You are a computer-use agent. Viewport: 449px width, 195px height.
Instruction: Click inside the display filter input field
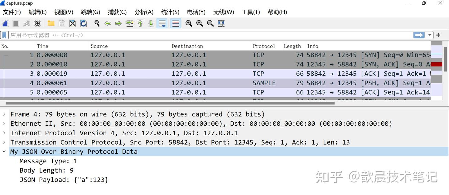coord(187,35)
